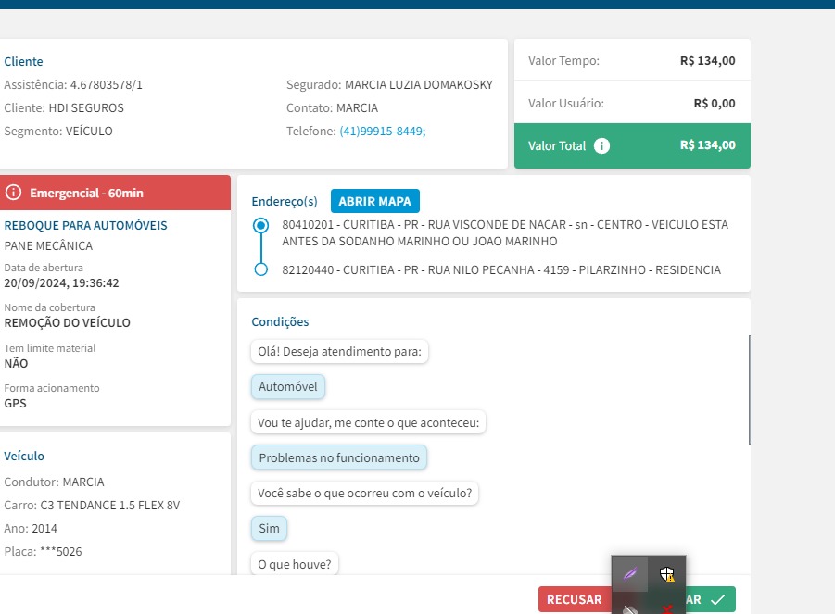Click the Problemas no funcionamento reply bubble
This screenshot has height=614, width=835.
338,457
